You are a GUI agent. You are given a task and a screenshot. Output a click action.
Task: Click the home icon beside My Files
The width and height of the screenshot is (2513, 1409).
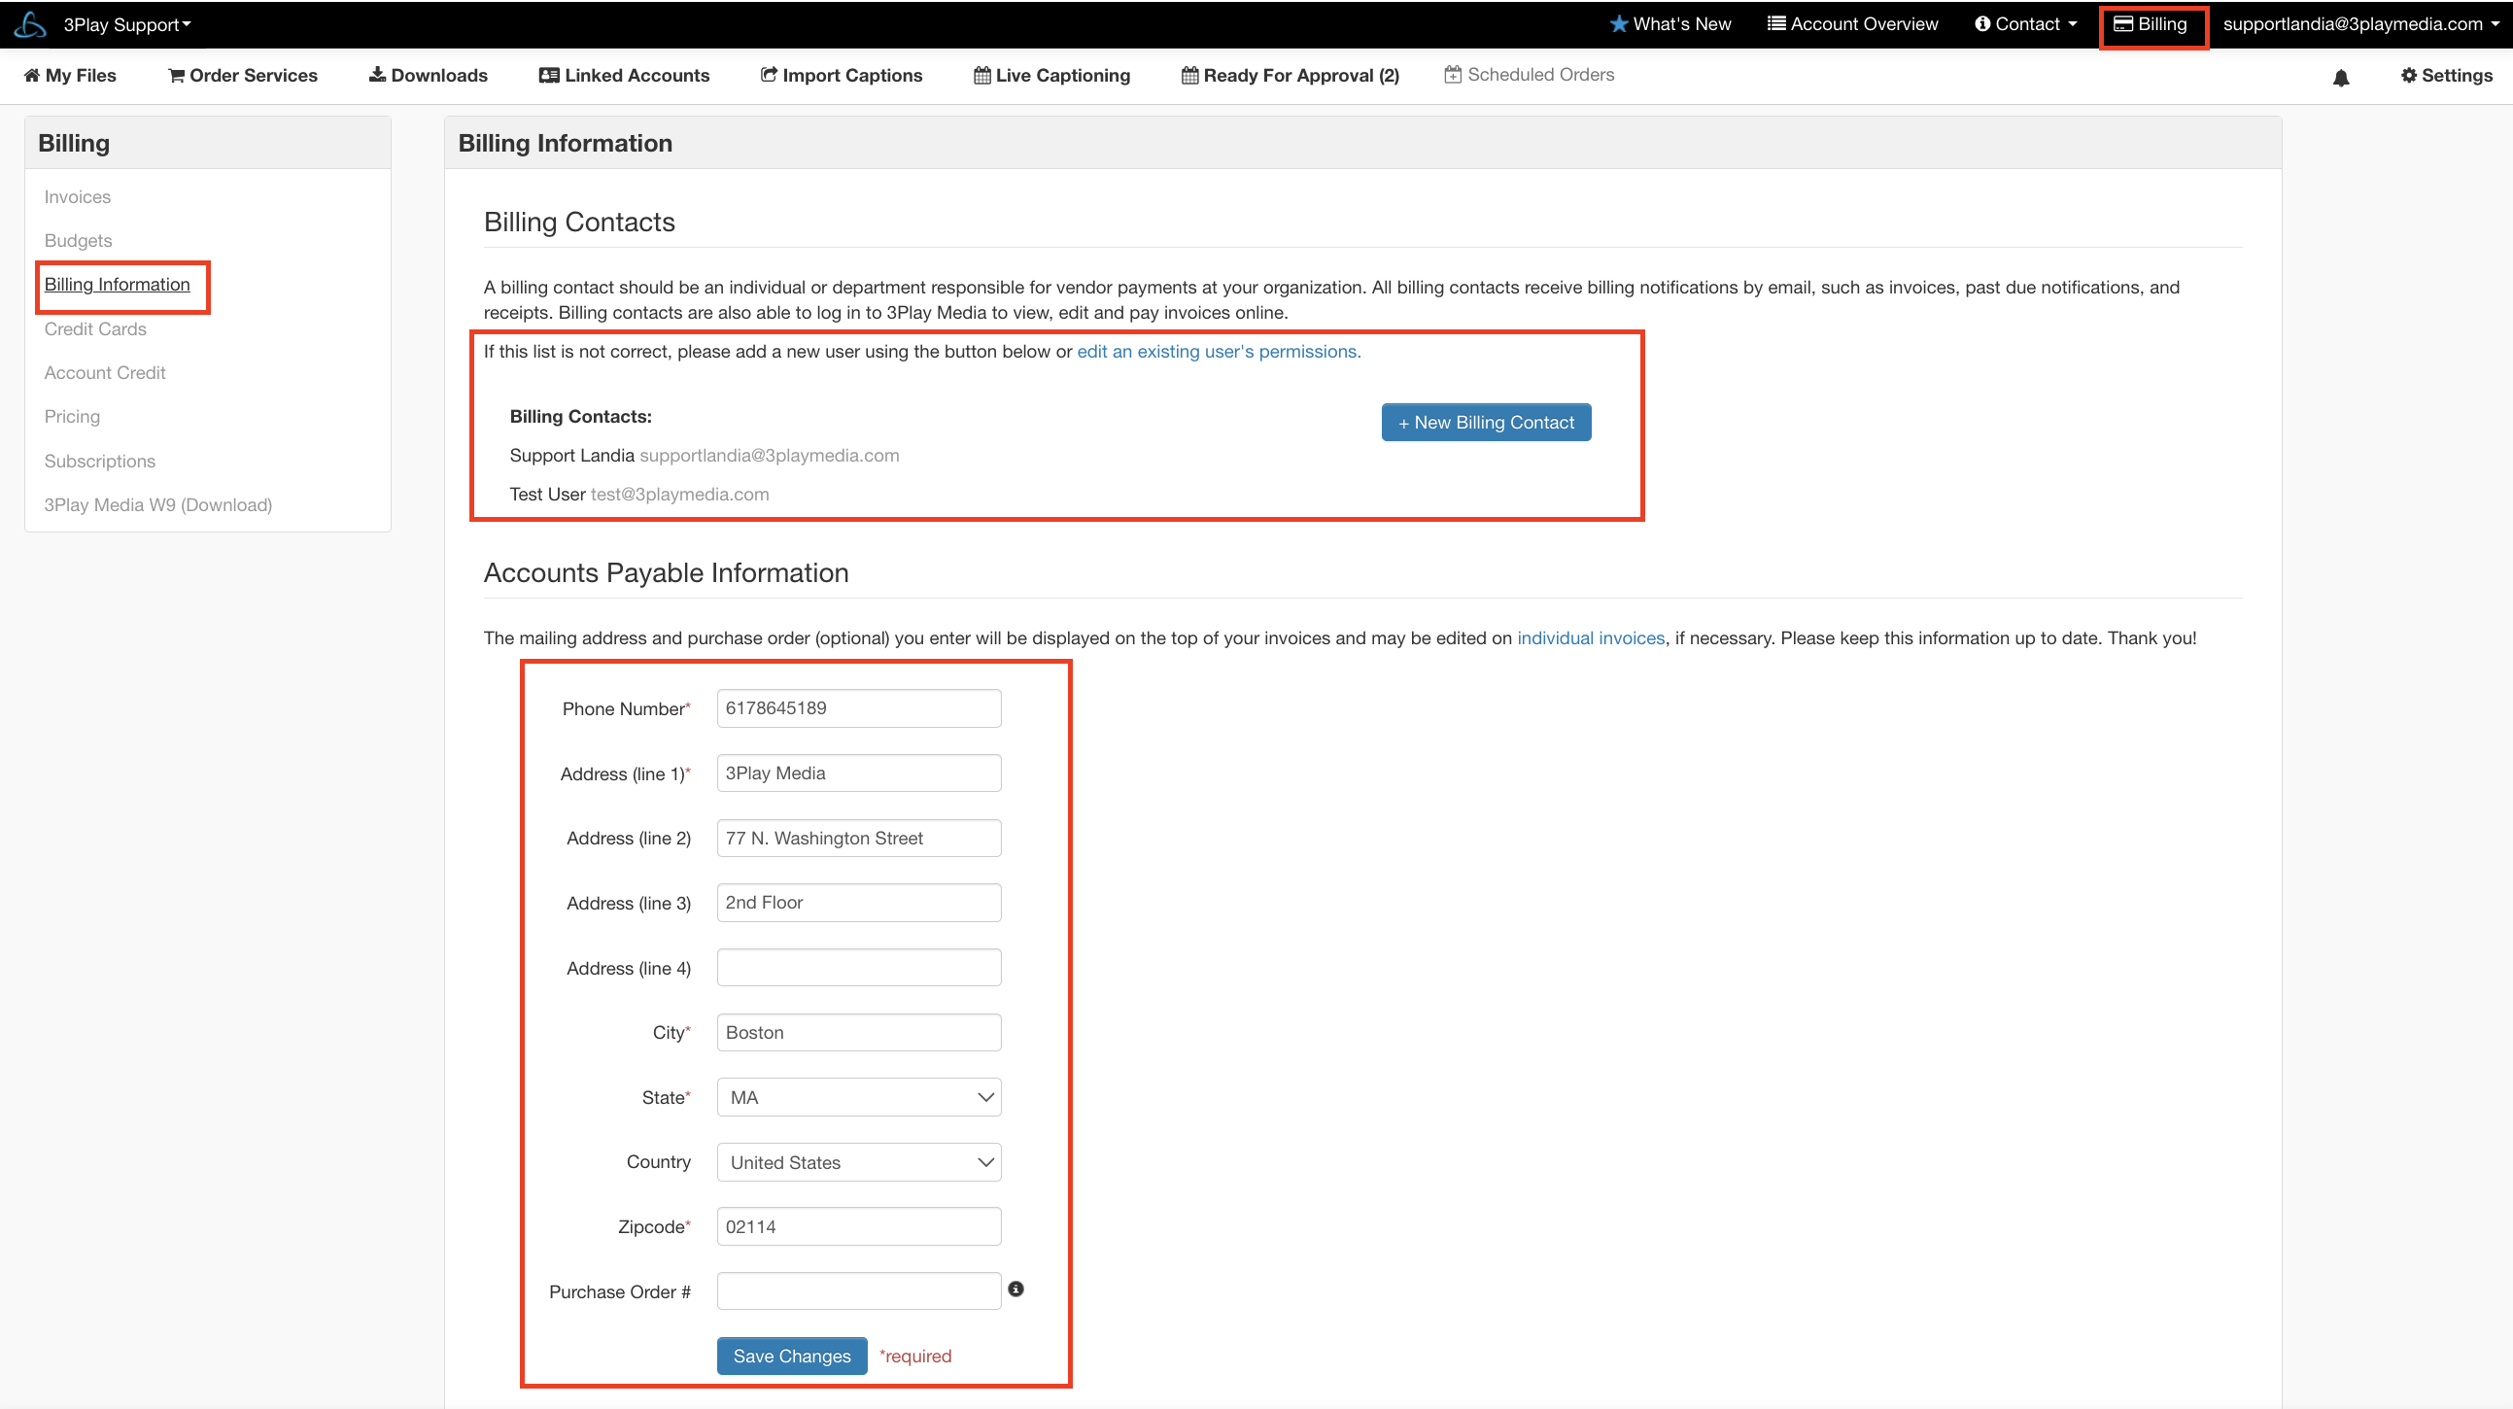point(32,75)
